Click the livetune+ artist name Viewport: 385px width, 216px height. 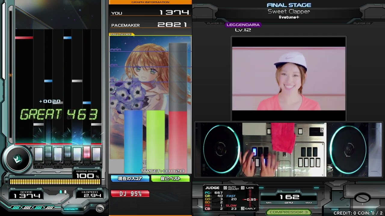coord(289,17)
